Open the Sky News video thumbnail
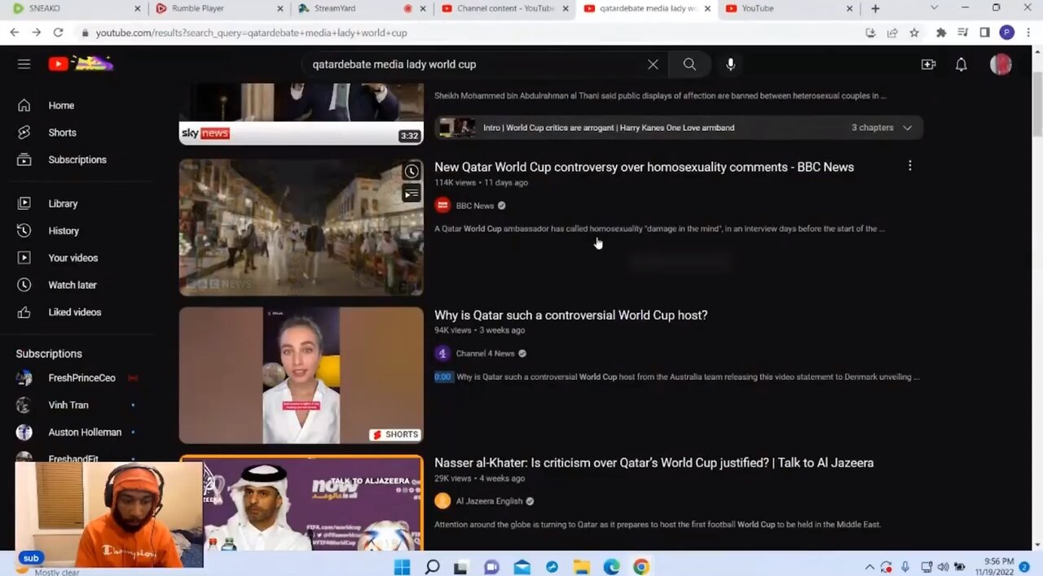This screenshot has width=1043, height=576. pyautogui.click(x=301, y=113)
